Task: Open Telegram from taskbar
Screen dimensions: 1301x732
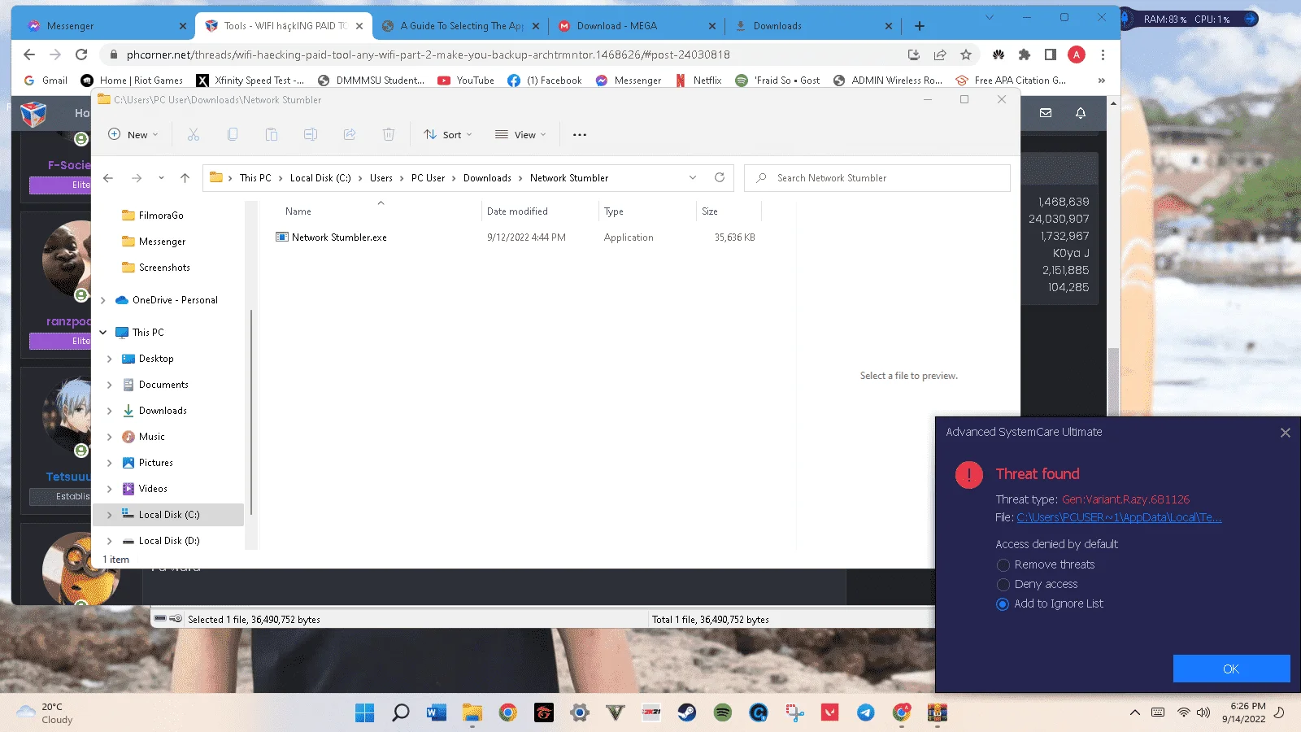Action: tap(866, 713)
